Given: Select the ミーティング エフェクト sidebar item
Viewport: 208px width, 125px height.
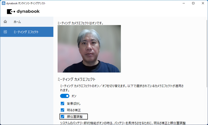Looking at the screenshot, I should pyautogui.click(x=27, y=32).
